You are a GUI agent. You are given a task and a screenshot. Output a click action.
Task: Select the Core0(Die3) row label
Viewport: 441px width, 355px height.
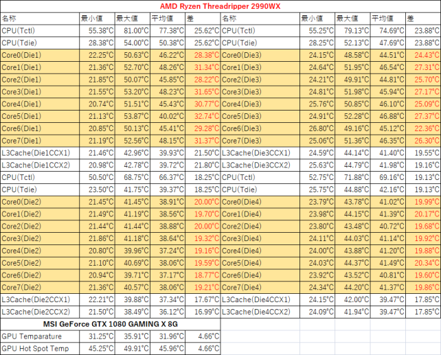[x=260, y=55]
